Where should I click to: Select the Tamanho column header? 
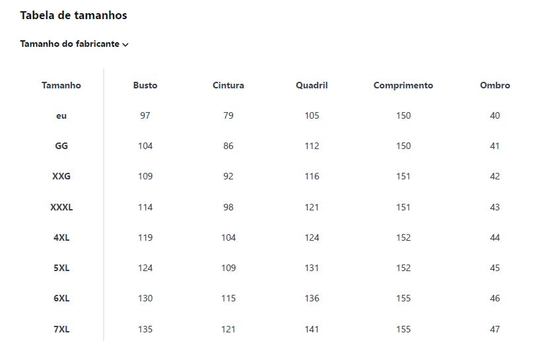(61, 85)
